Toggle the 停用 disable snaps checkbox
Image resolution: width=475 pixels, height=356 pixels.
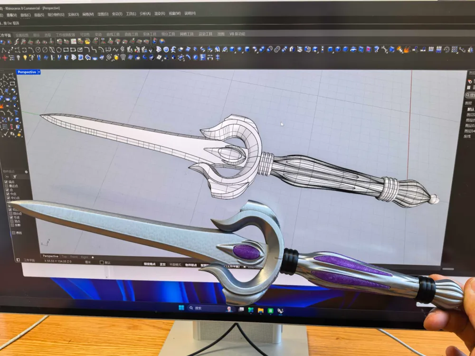pyautogui.click(x=13, y=233)
